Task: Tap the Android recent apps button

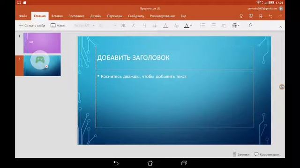Action: 184,163
